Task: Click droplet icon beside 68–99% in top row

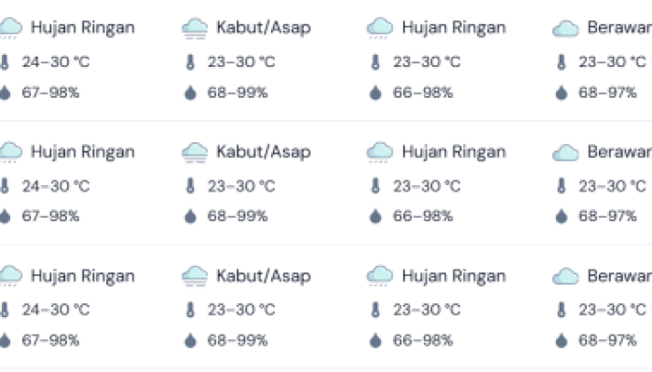Action: (x=191, y=93)
